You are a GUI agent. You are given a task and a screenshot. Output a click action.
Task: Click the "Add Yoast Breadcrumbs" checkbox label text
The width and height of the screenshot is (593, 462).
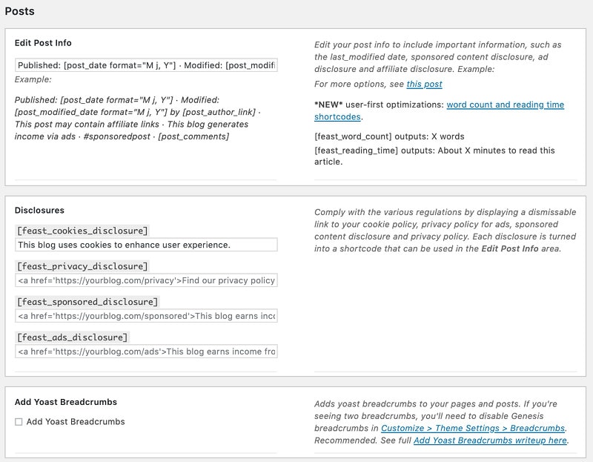76,422
